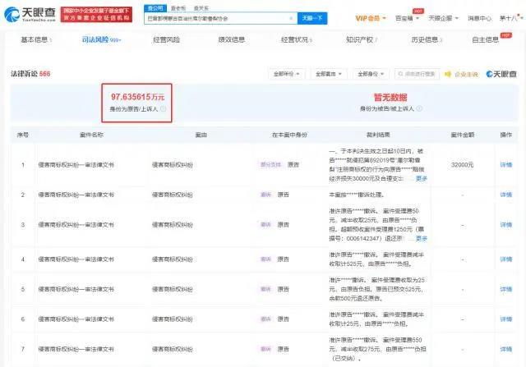Image resolution: width=526 pixels, height=367 pixels.
Task: Click the 天眼查 logo in header
Action: (33, 14)
